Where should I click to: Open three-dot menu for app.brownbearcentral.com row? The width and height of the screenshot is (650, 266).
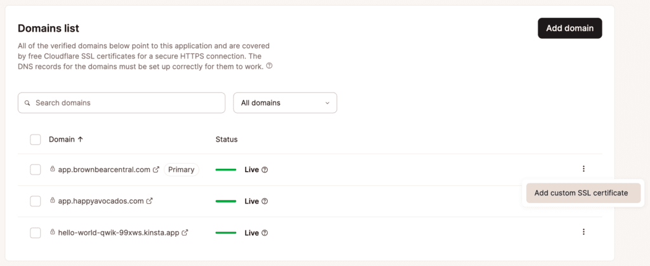click(x=583, y=169)
